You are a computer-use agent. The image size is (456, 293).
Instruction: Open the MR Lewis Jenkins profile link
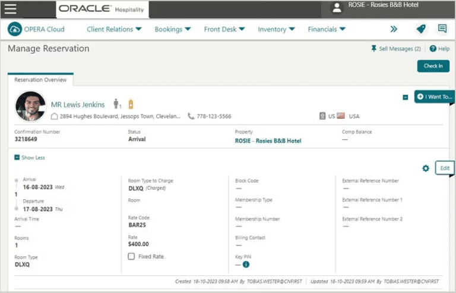pos(78,104)
